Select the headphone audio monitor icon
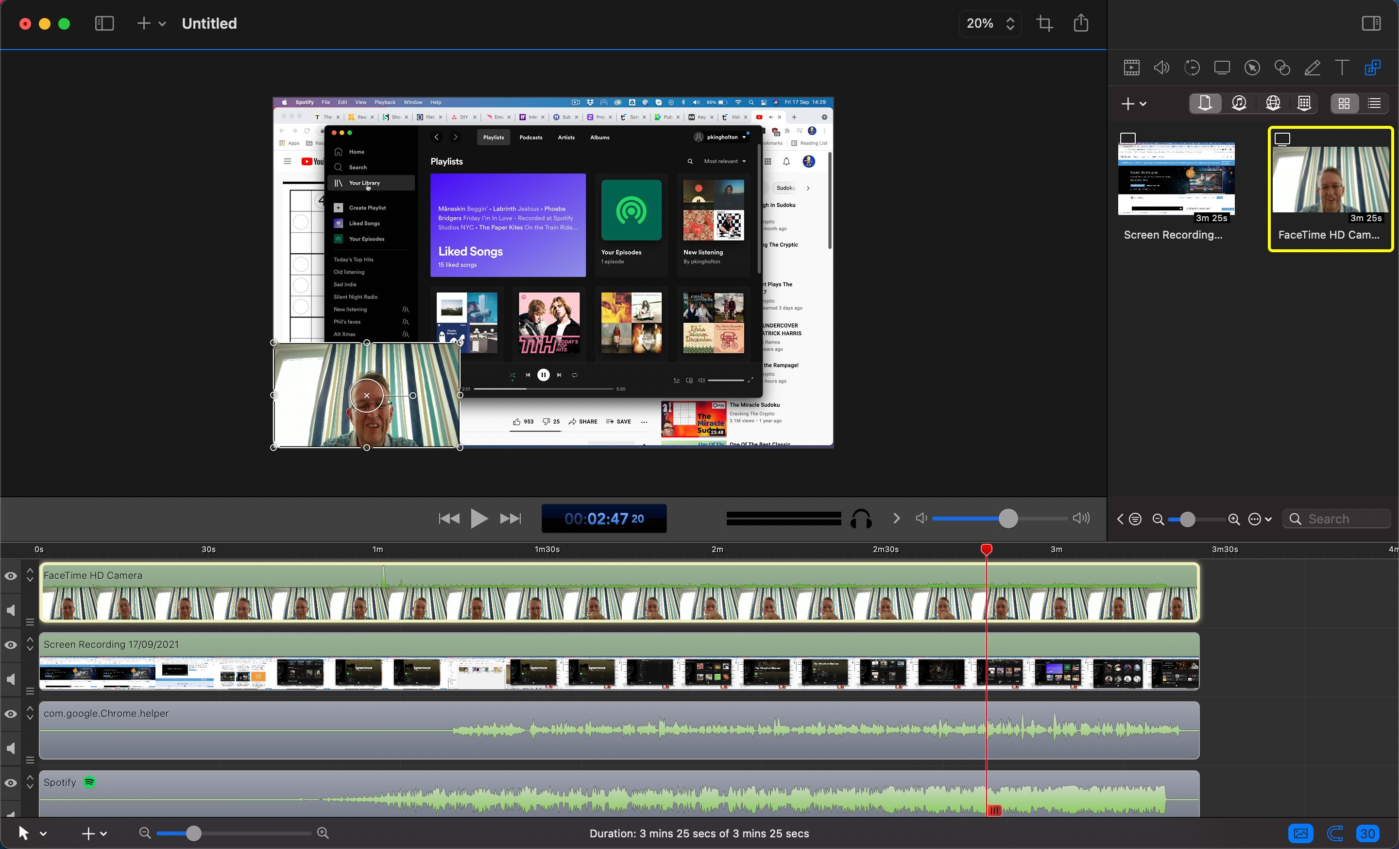The image size is (1399, 849). 860,518
